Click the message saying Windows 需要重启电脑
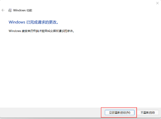161x119 pixels. 41,31
